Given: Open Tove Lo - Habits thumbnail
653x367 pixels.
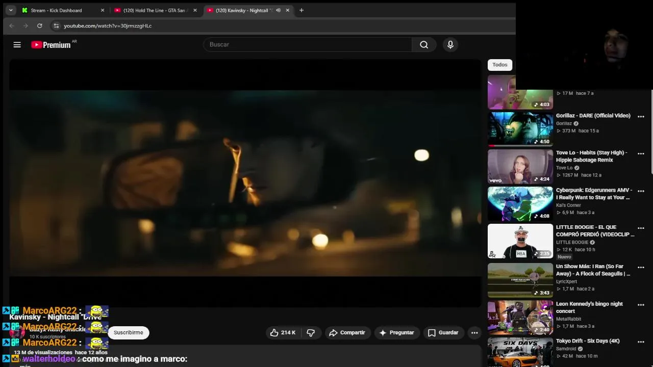Looking at the screenshot, I should click(520, 167).
